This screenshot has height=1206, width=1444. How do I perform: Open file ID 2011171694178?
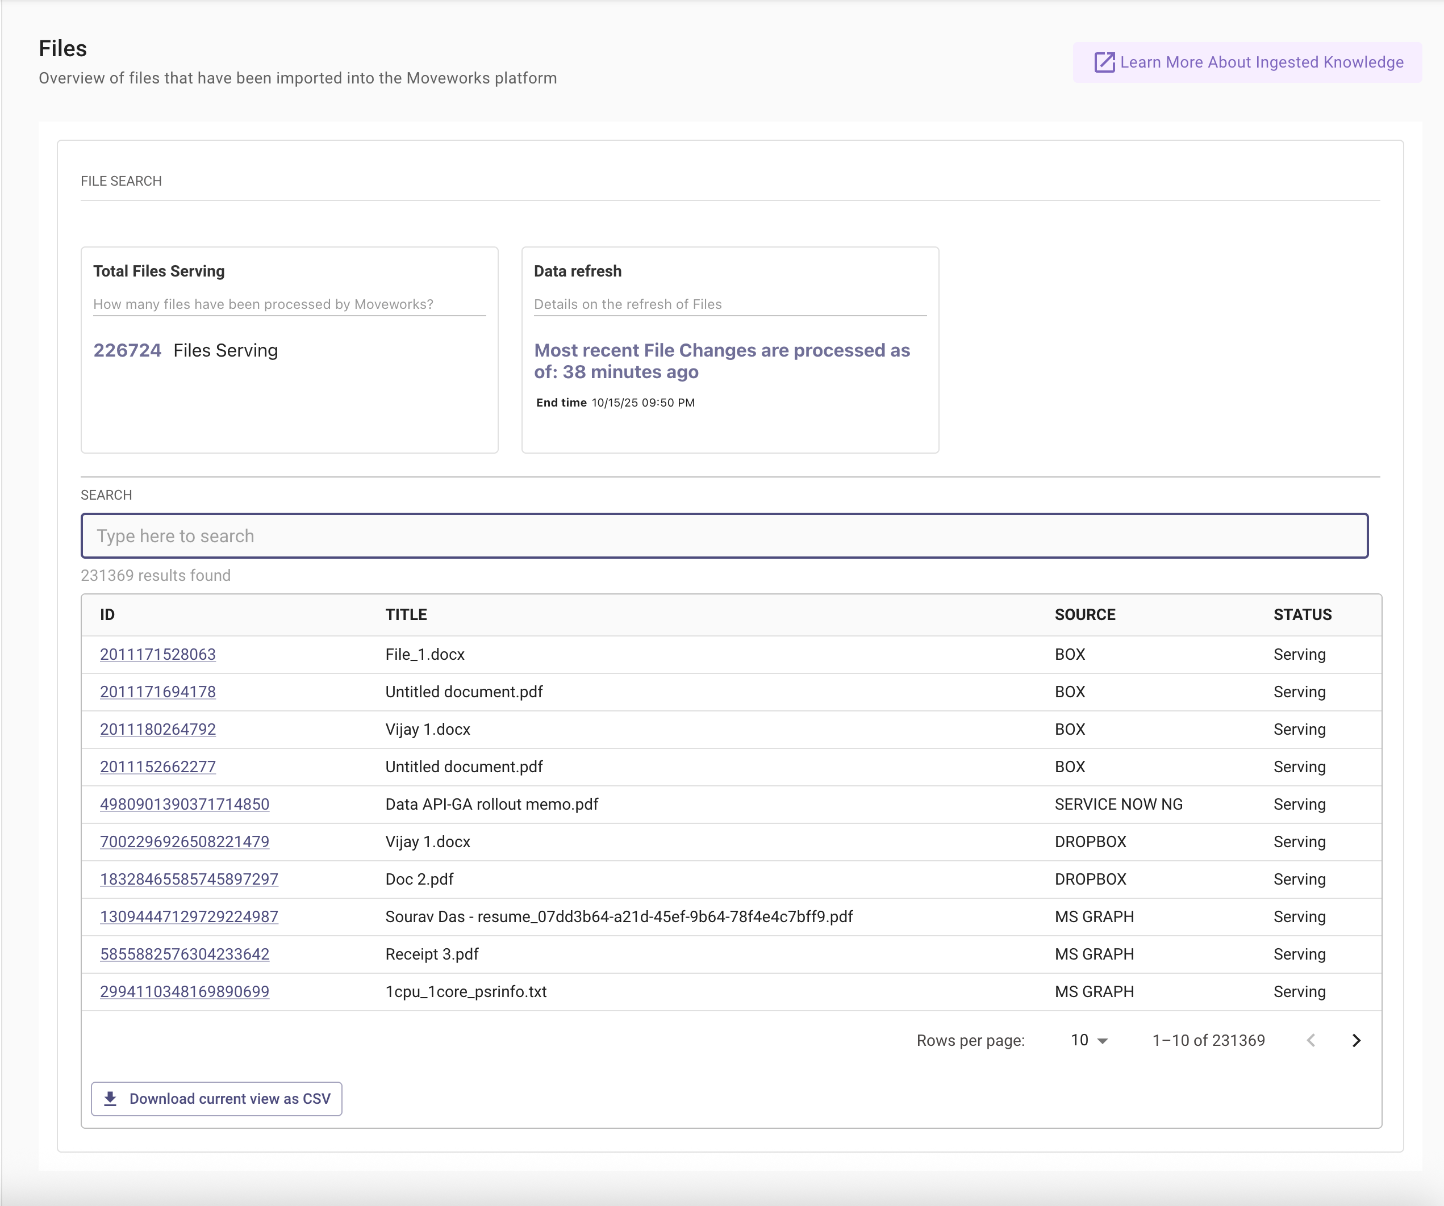click(157, 692)
